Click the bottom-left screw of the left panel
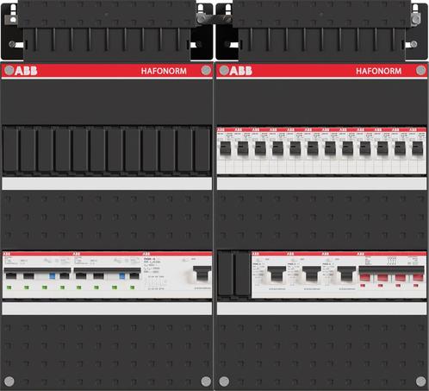This screenshot has height=391, width=429. pyautogui.click(x=9, y=382)
